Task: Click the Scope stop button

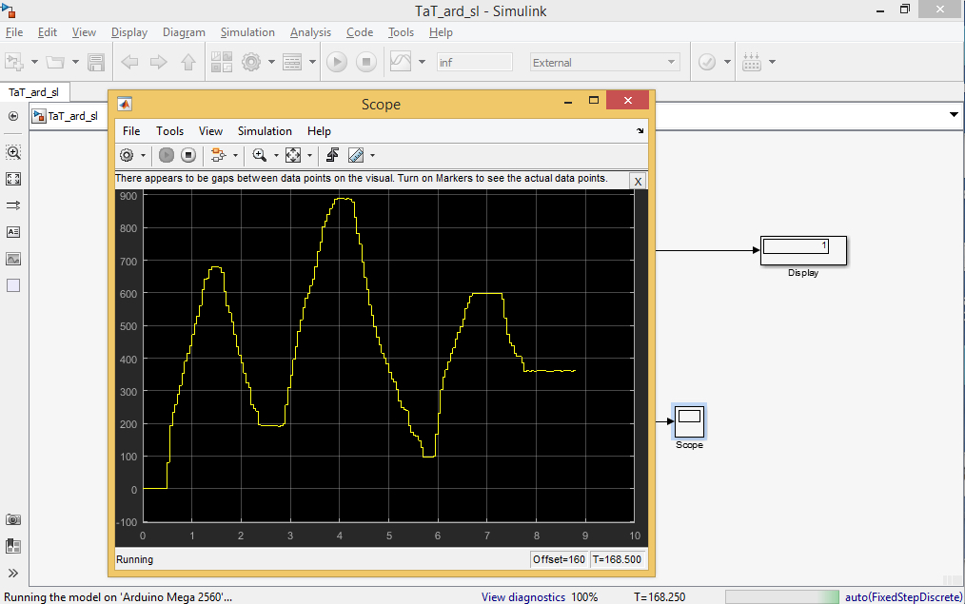Action: pyautogui.click(x=188, y=156)
